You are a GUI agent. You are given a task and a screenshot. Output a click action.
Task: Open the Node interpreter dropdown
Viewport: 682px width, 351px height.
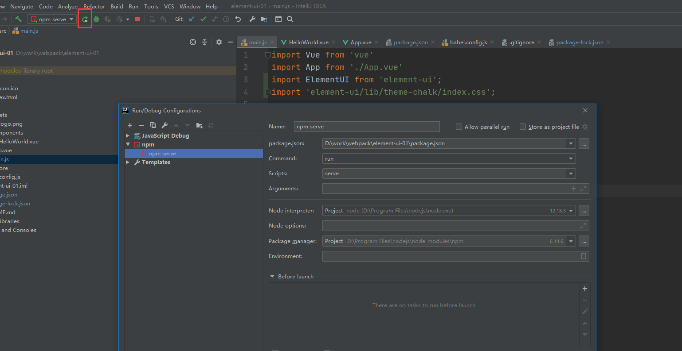(571, 211)
